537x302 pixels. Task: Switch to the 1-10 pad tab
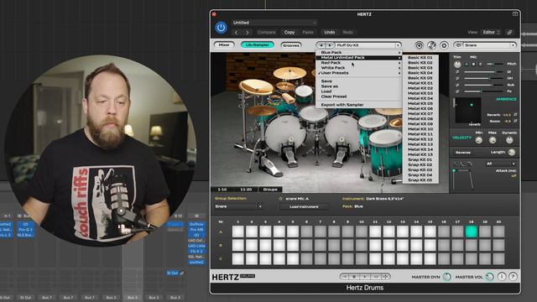pos(222,190)
